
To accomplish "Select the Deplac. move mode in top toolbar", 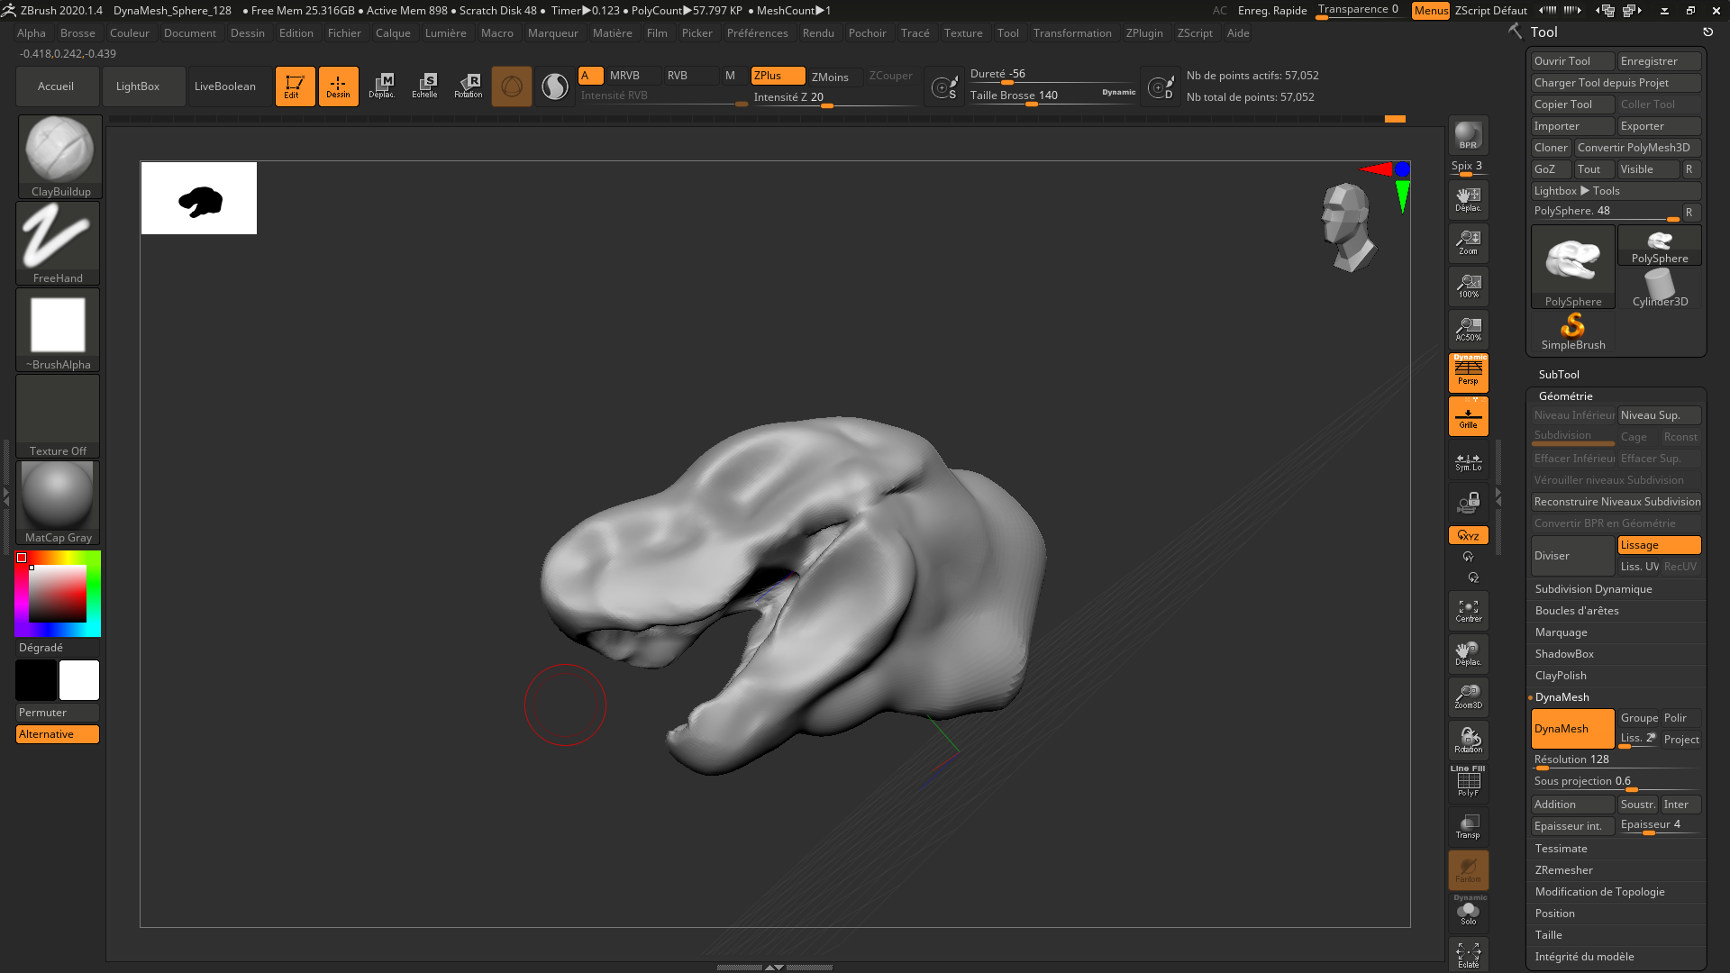I will click(x=381, y=86).
